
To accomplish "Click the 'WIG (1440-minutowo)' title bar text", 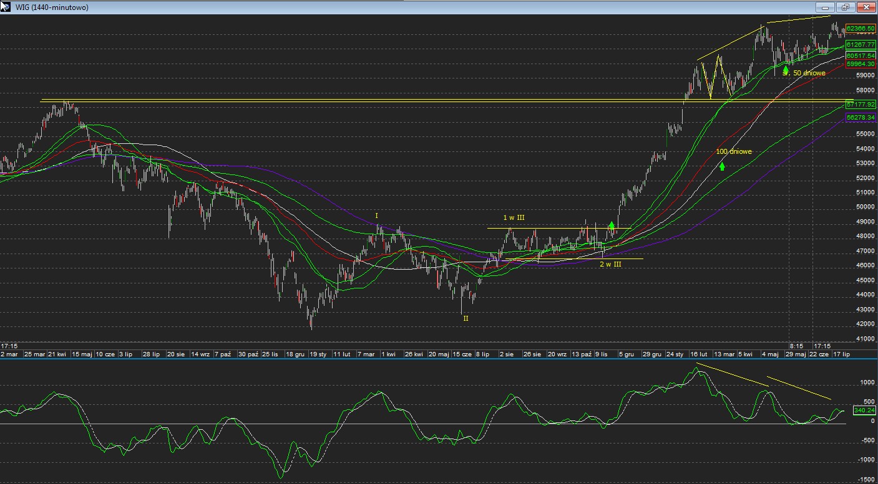I will 51,7.
